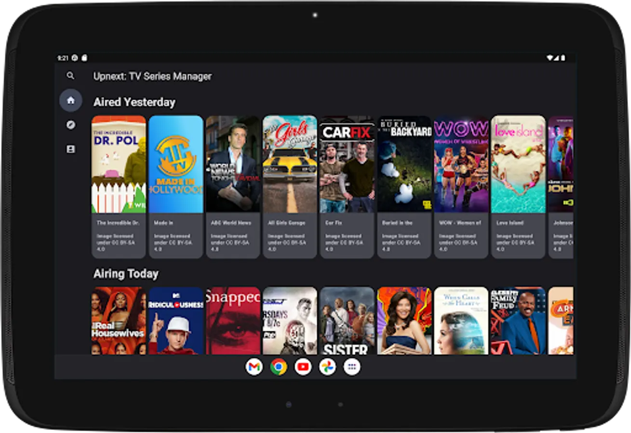Screen dimensions: 631x433
Task: Tap the clock in status bar
Action: click(63, 58)
